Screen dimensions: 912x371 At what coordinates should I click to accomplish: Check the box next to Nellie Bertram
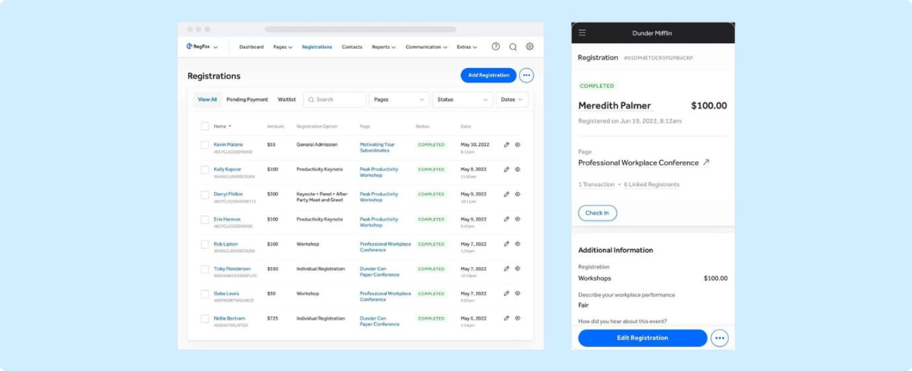tap(205, 318)
